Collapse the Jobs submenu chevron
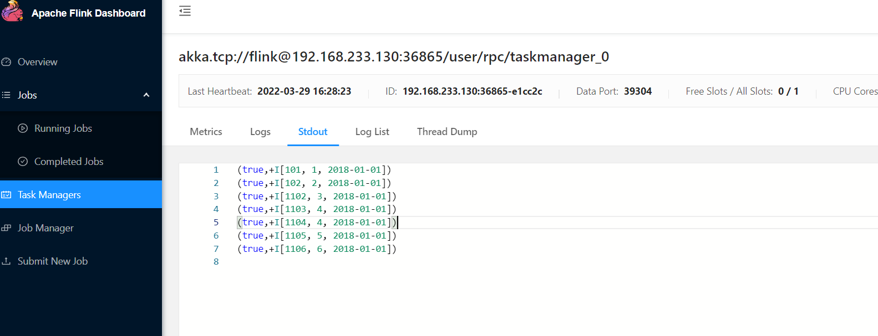The height and width of the screenshot is (336, 878). (x=146, y=95)
